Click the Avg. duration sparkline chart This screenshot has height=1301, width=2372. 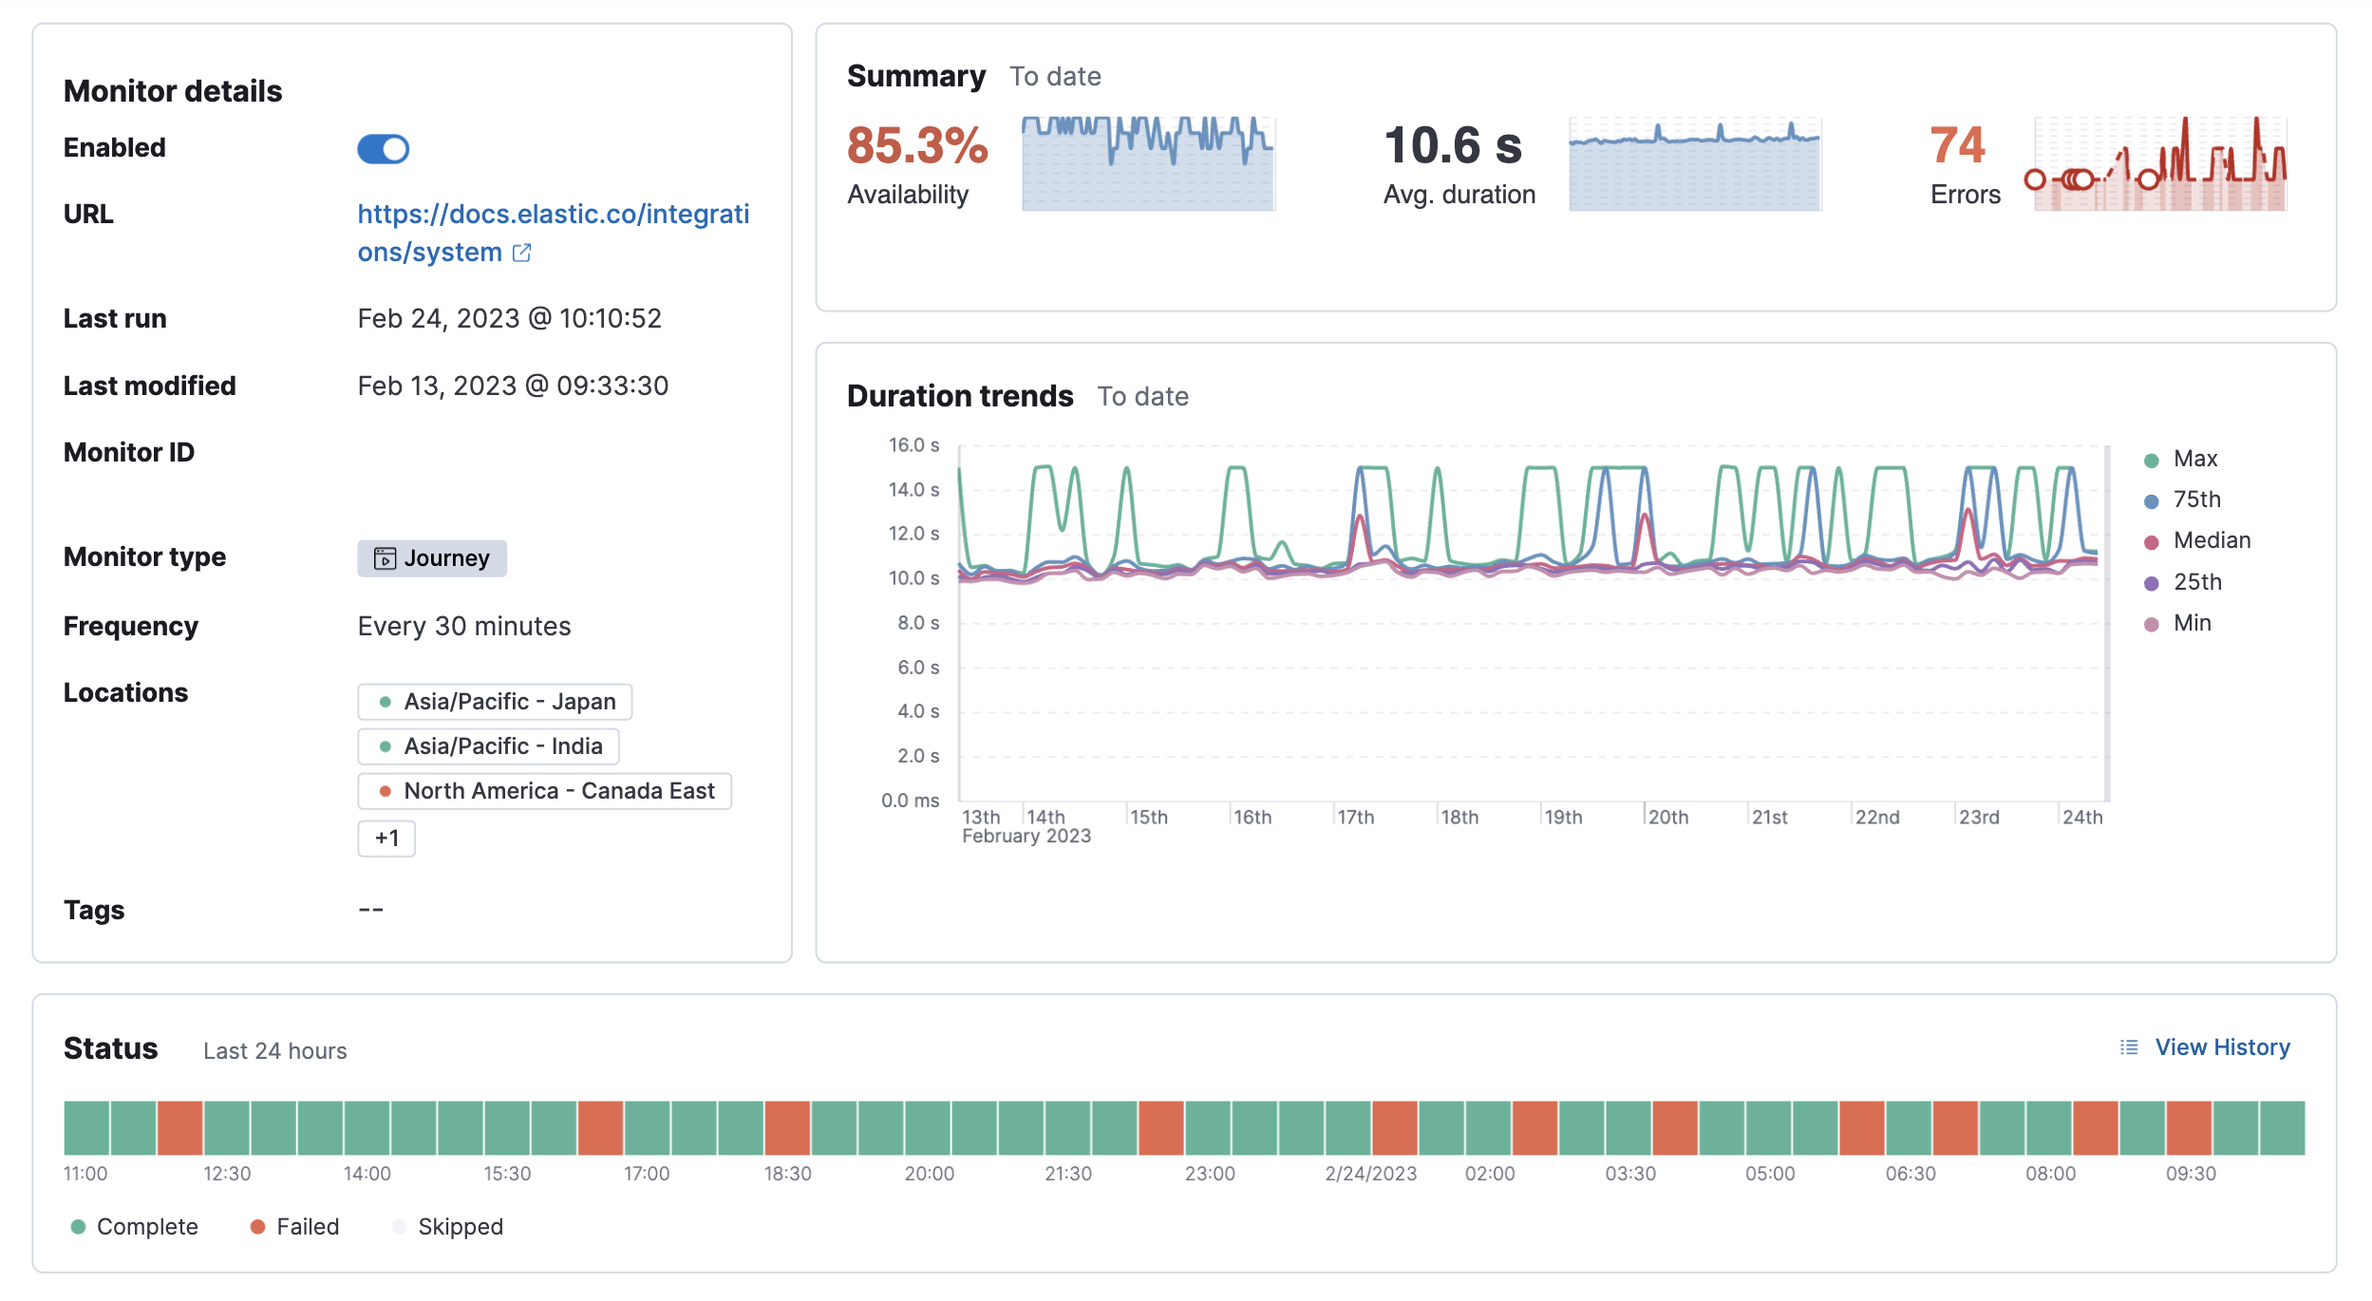tap(1696, 163)
